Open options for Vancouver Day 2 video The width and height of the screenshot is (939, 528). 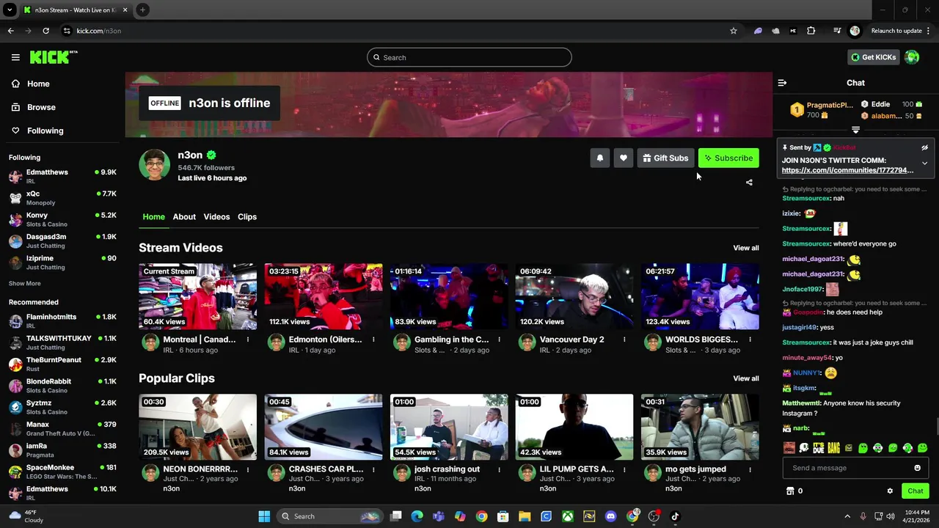tap(624, 340)
